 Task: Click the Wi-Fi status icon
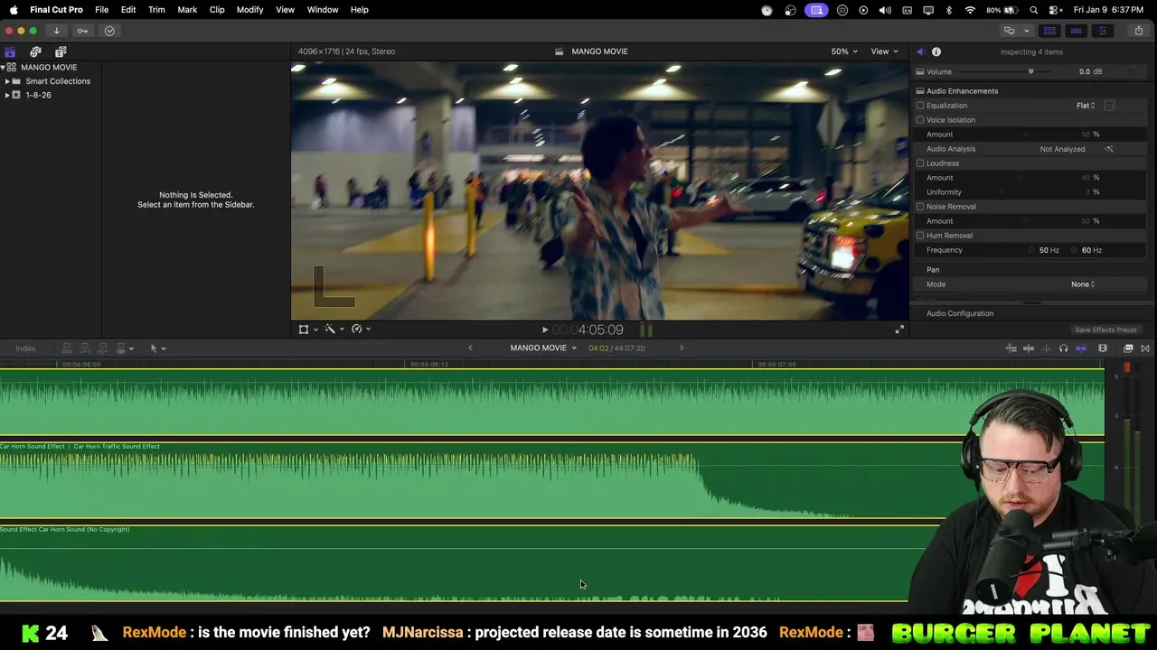(x=970, y=10)
